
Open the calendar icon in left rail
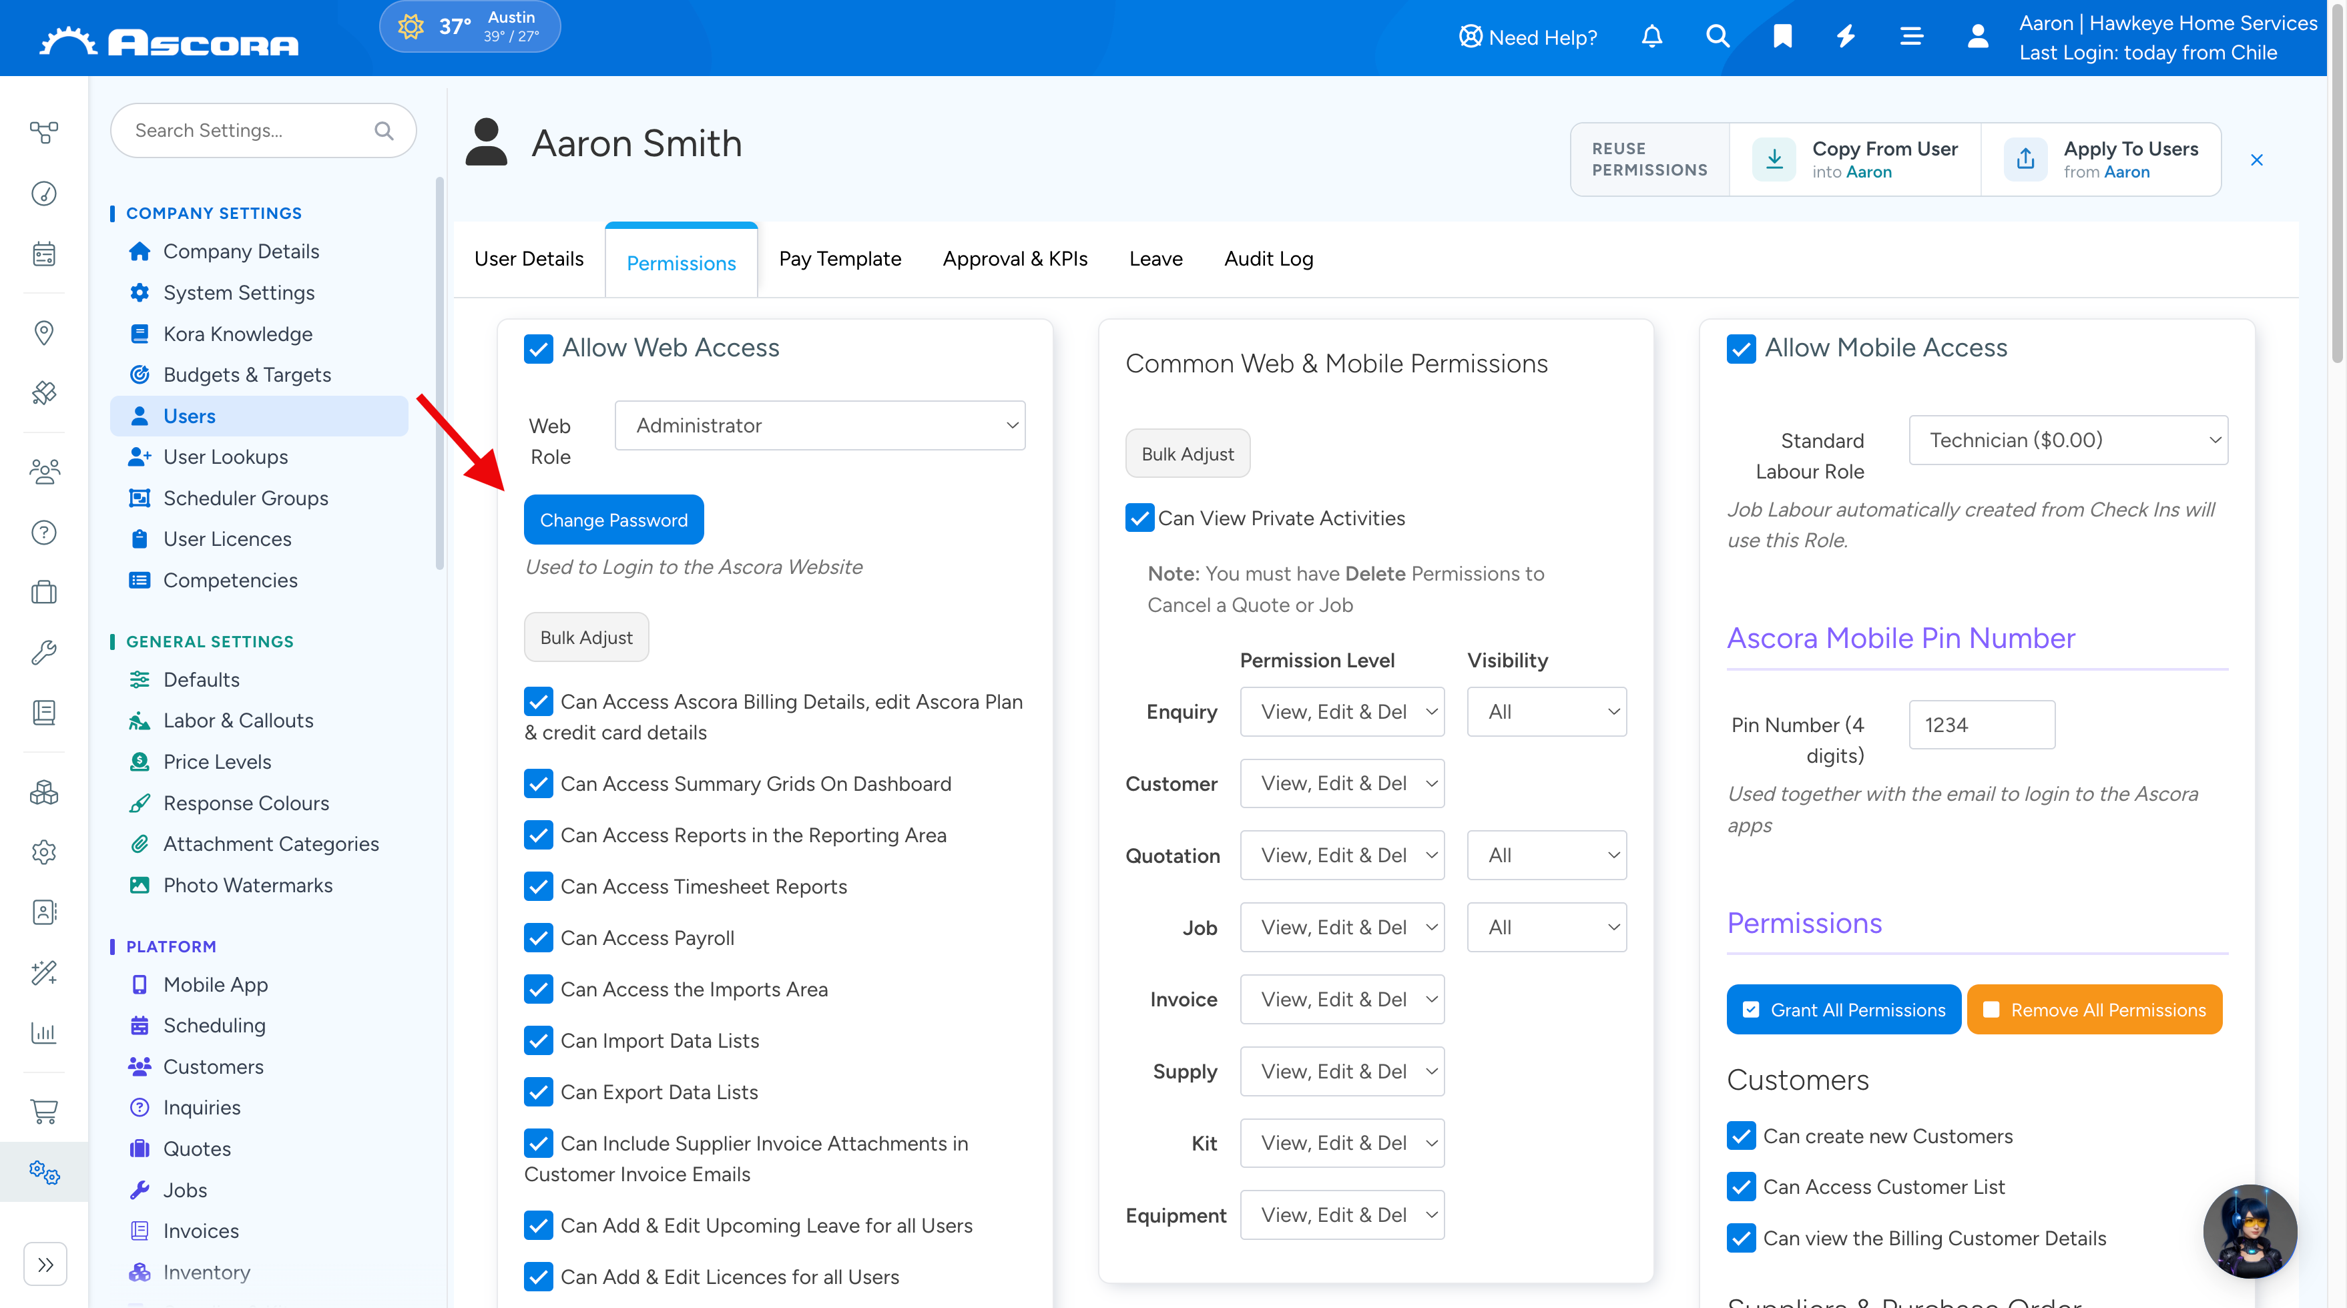click(44, 253)
